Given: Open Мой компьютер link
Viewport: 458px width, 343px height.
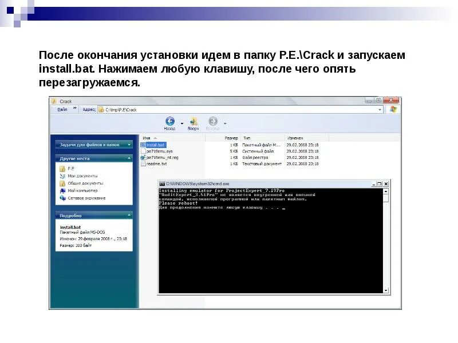Looking at the screenshot, I should 82,190.
